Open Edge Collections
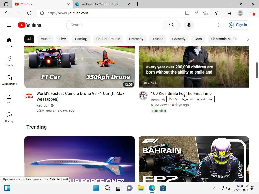 [229, 13]
